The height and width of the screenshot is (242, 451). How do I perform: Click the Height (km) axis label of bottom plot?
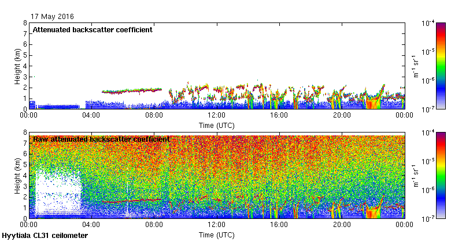click(x=17, y=175)
